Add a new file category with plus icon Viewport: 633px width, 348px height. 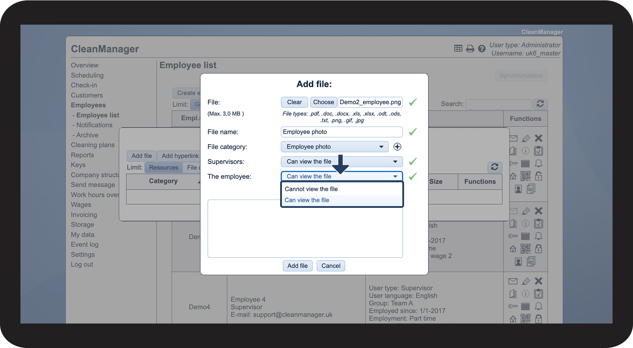coord(397,147)
